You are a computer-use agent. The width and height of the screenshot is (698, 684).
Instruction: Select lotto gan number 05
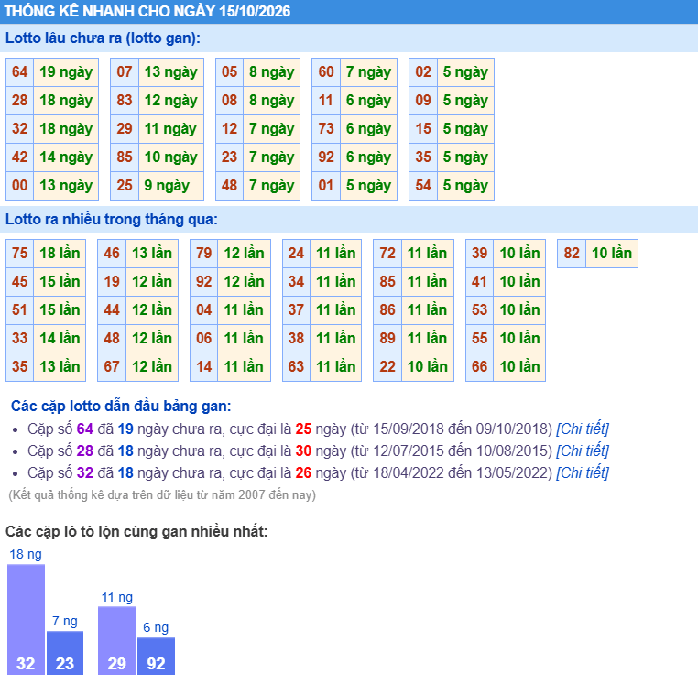229,72
